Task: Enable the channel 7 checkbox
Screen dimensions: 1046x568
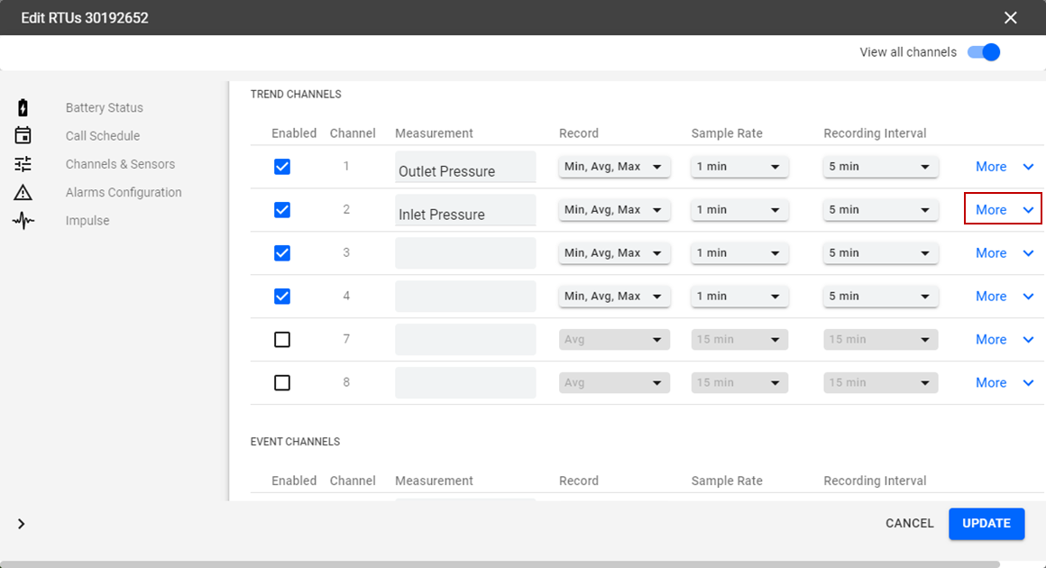Action: [x=282, y=340]
